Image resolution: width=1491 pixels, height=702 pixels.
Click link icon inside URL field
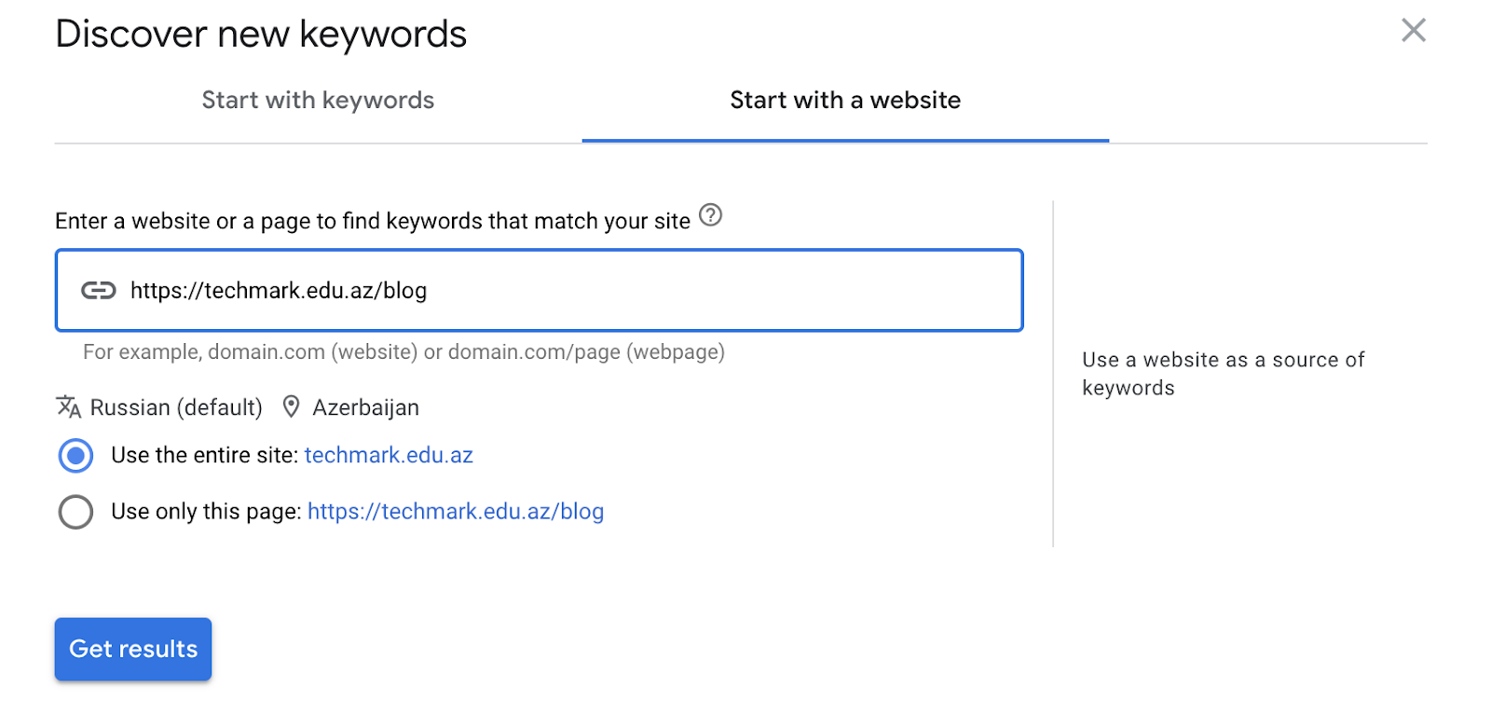99,291
